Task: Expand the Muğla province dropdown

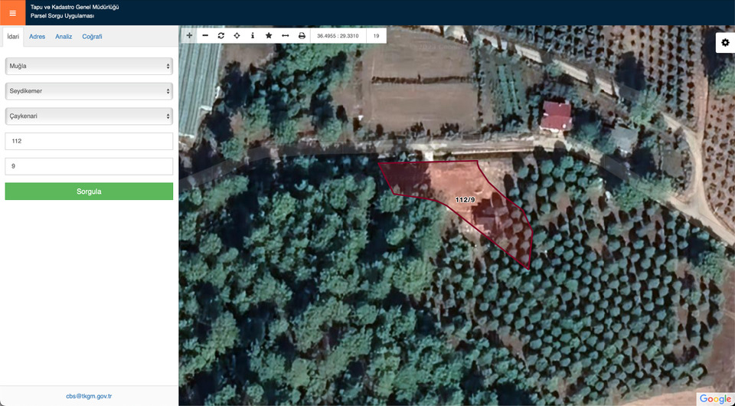Action: click(89, 67)
